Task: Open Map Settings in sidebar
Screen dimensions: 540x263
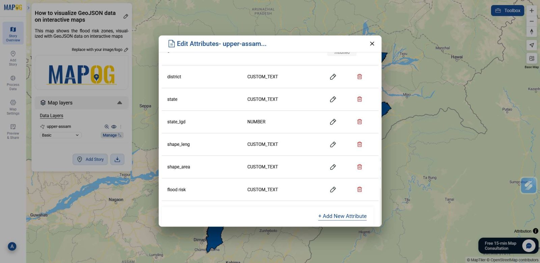Action: click(x=13, y=107)
